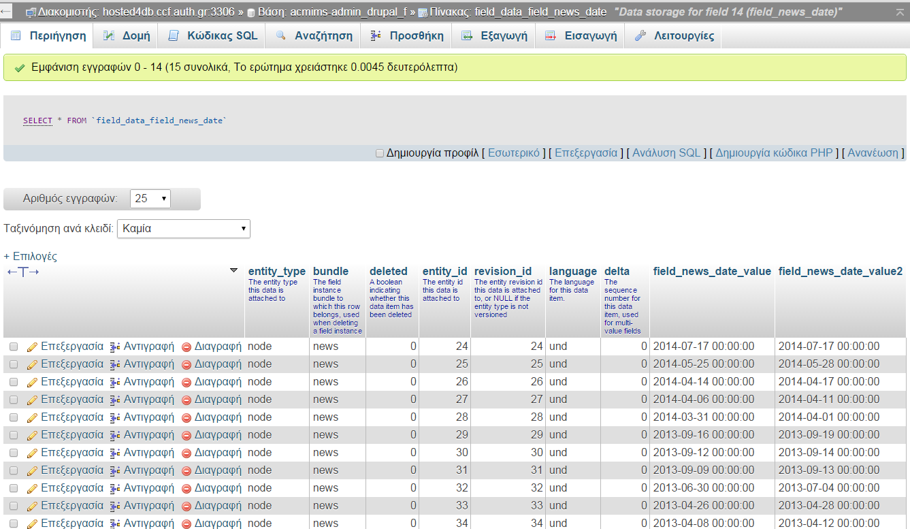The width and height of the screenshot is (910, 529).
Task: Click copy icon in entity_id 28 row
Action: click(115, 417)
